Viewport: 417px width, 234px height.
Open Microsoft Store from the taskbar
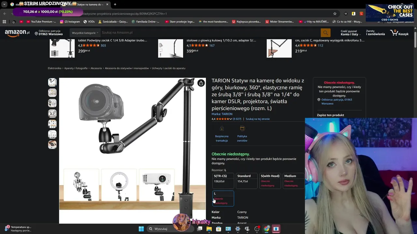coord(219,229)
